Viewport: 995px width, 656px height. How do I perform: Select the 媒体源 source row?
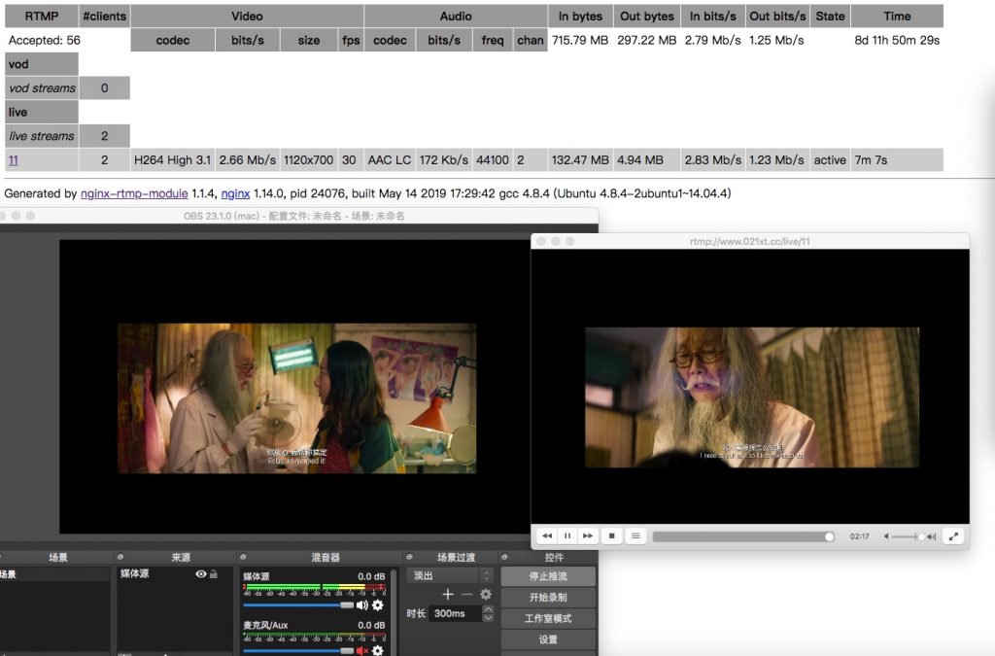tap(173, 573)
